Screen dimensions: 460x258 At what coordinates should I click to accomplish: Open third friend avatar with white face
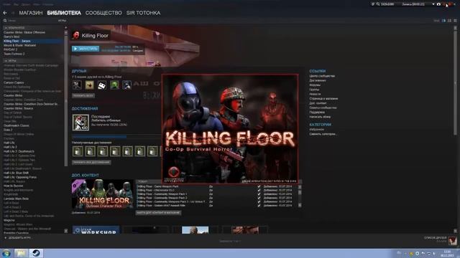pyautogui.click(x=102, y=85)
